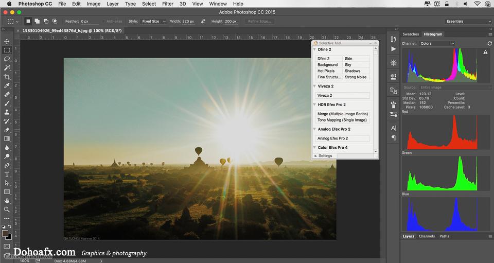Select the History Brush tool
The width and height of the screenshot is (494, 263).
[7, 121]
